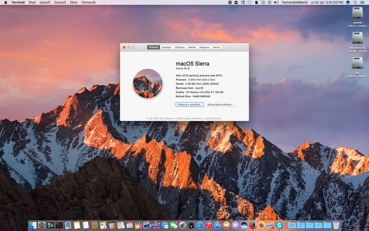The image size is (369, 231).
Task: Open the Trash in the Dock
Action: [x=336, y=225]
